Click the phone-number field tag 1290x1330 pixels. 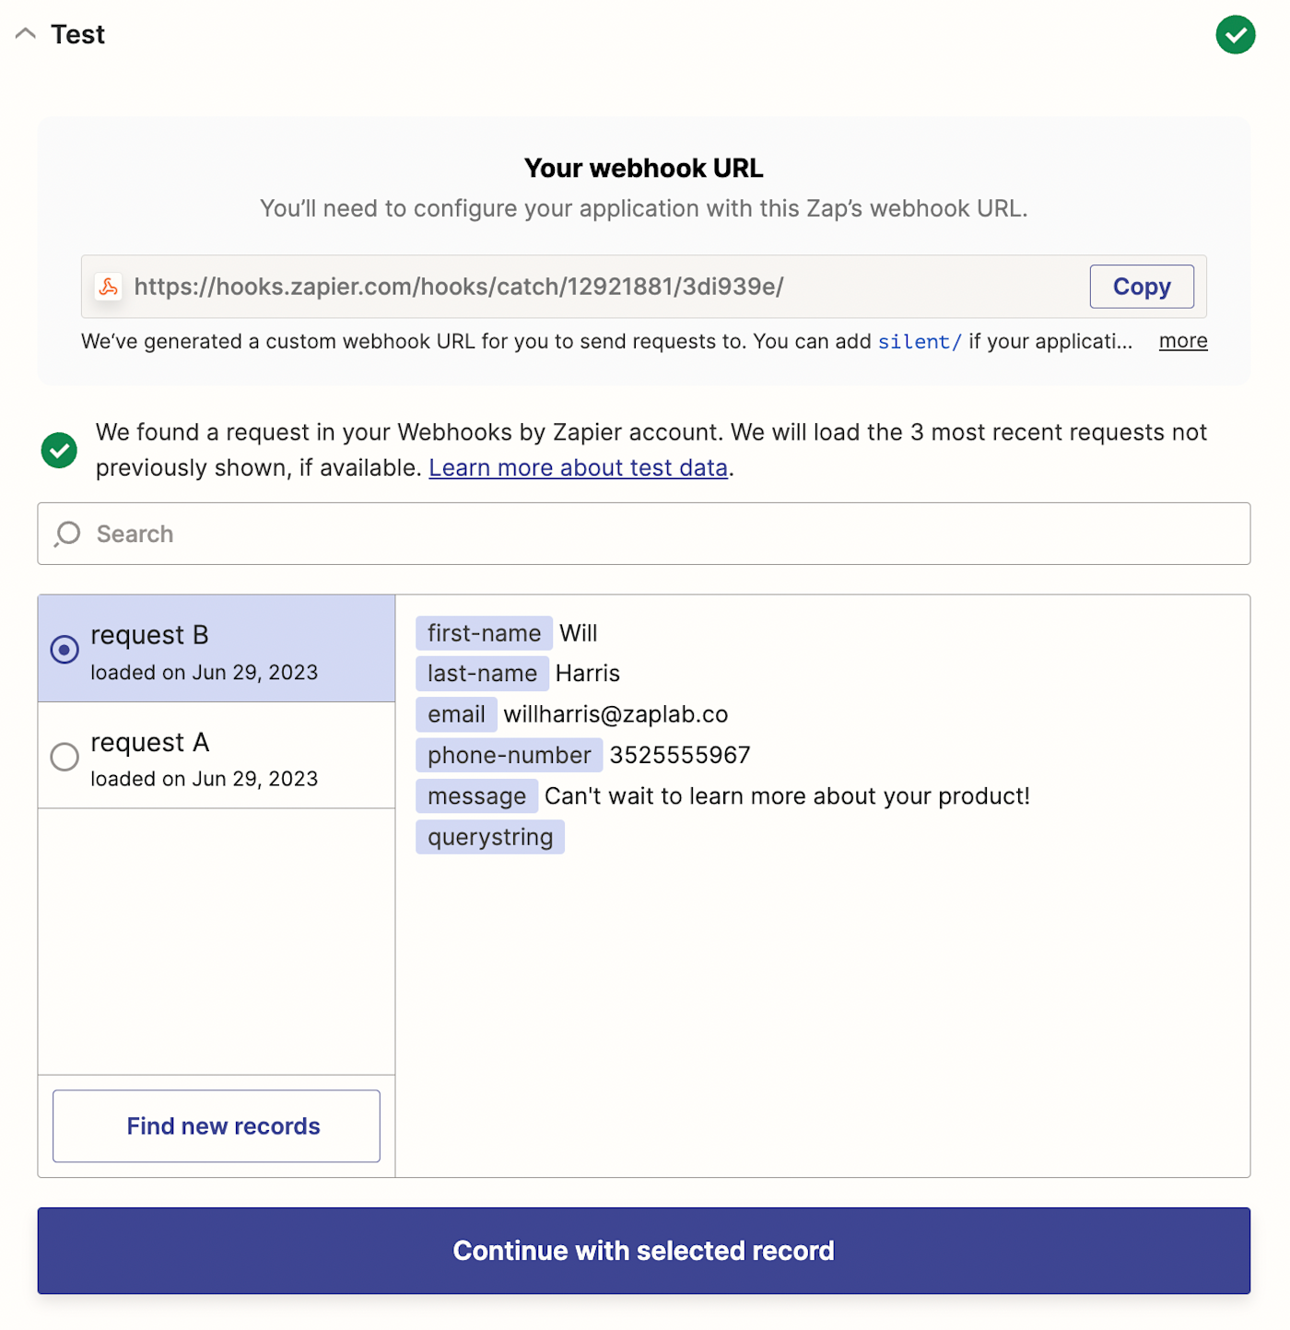pyautogui.click(x=509, y=755)
